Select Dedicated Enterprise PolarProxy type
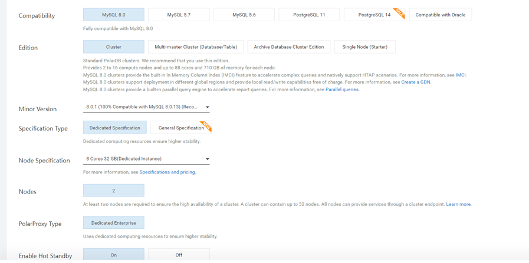Viewport: 529px width, 263px height. point(114,222)
